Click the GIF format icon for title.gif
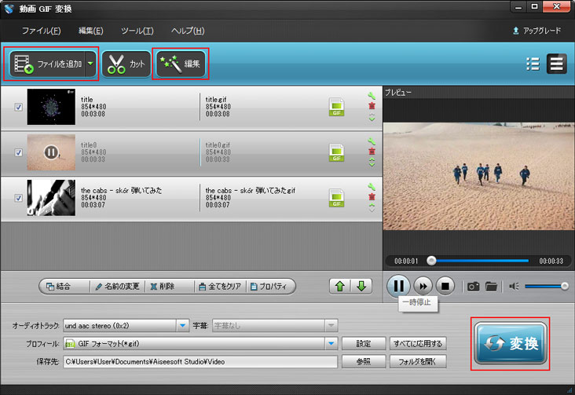 336,108
